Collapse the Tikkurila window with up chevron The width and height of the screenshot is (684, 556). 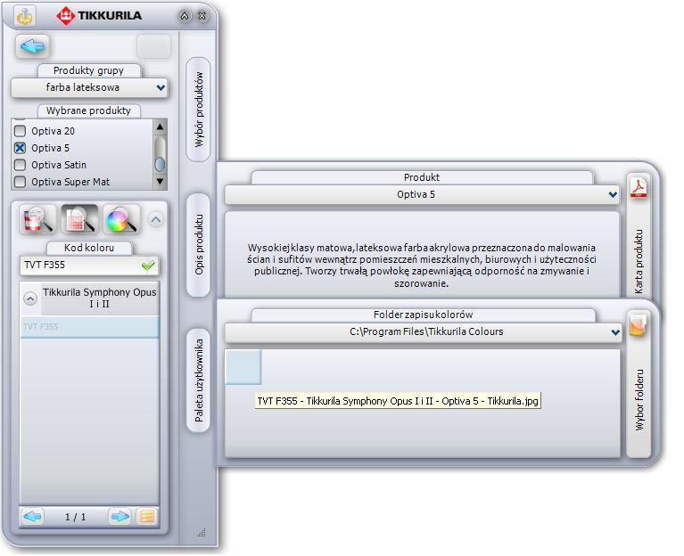click(x=185, y=16)
